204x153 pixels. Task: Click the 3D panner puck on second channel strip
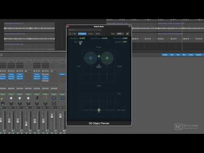[x=11, y=98]
